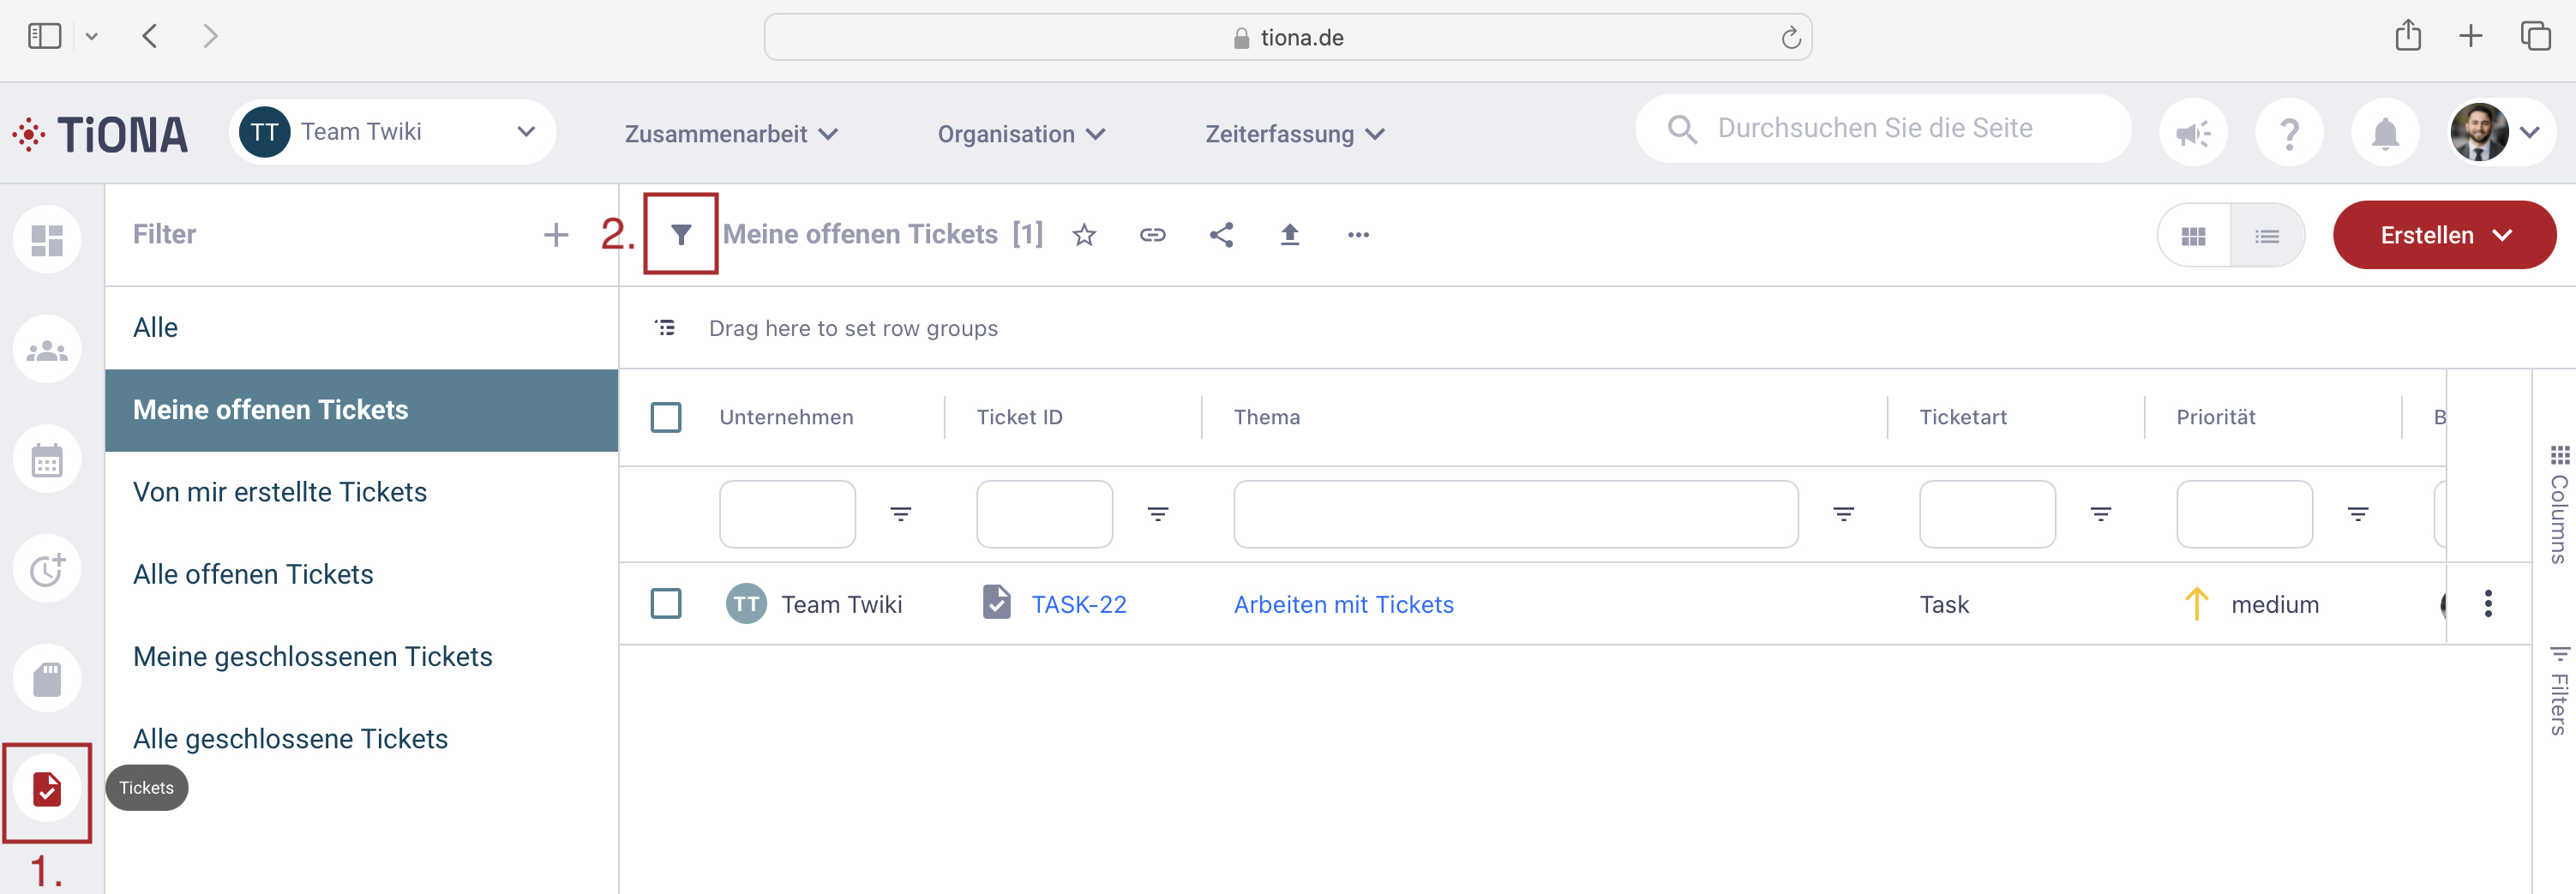Open the dashboard tiles sidebar icon
The image size is (2576, 894).
[x=47, y=240]
